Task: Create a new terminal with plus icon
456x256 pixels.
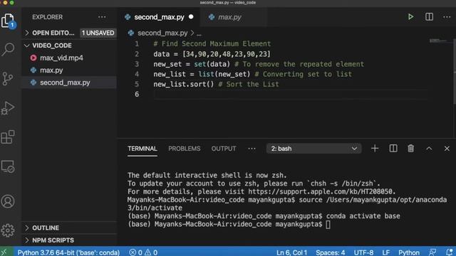Action: (375, 149)
